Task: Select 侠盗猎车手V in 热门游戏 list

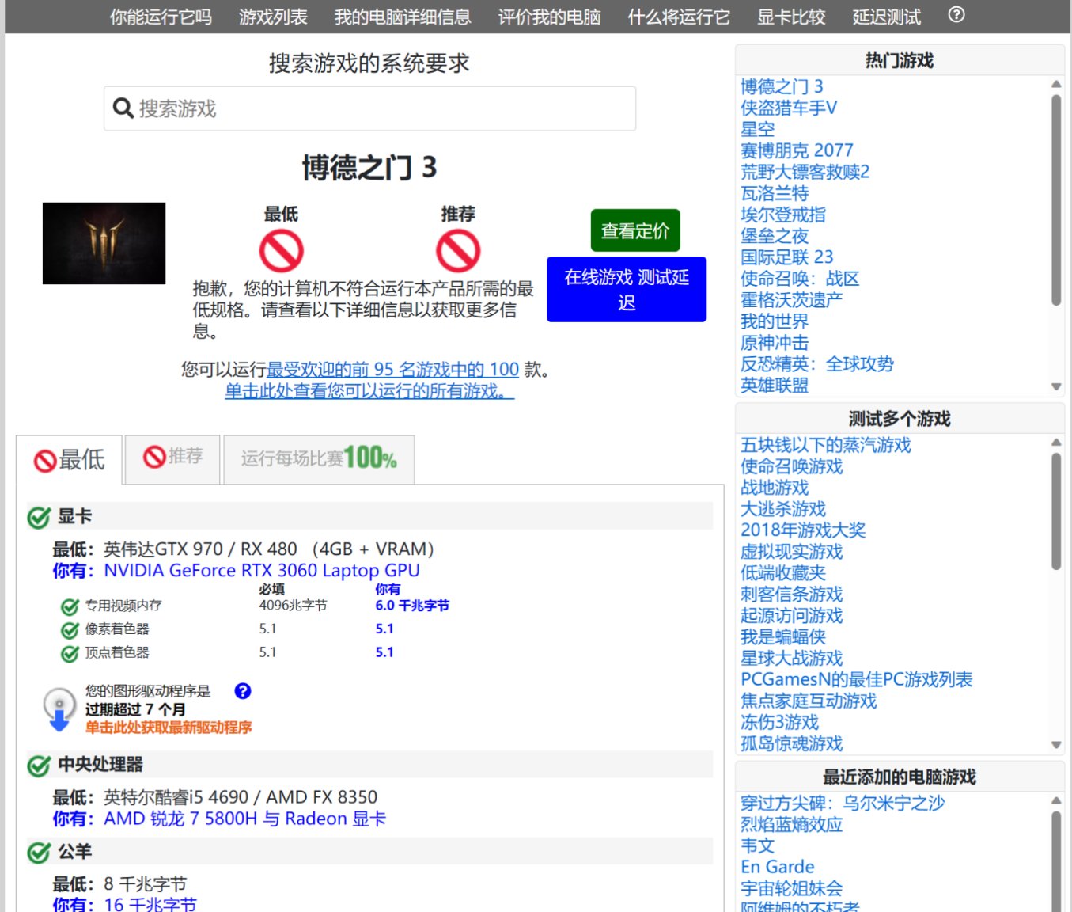Action: pyautogui.click(x=789, y=108)
